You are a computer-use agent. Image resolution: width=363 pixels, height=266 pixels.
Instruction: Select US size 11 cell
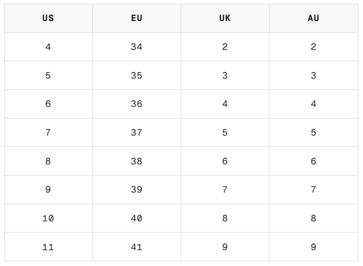coord(48,247)
